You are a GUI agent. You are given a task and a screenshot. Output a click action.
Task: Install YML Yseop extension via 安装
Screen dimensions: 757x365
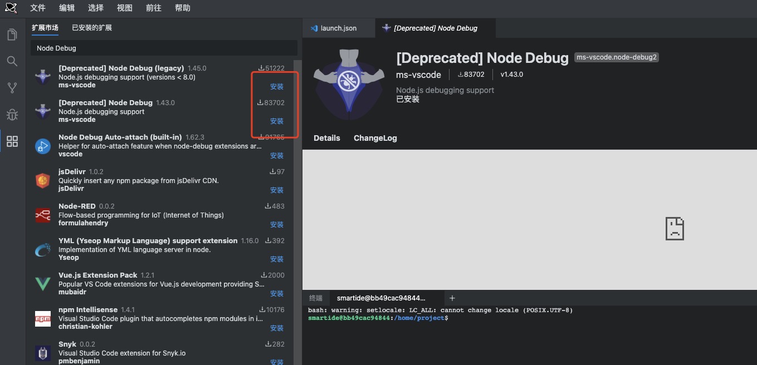(277, 259)
